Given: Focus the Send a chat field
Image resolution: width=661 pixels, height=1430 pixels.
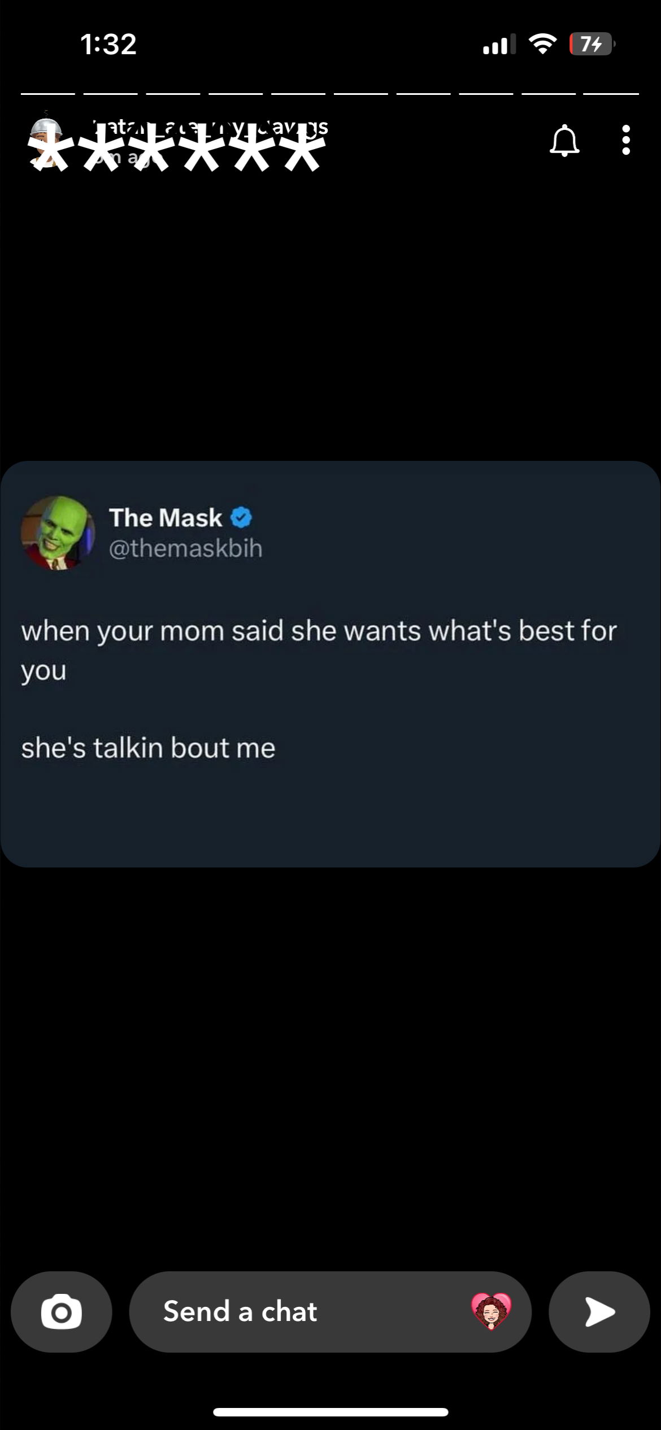Looking at the screenshot, I should coord(330,1311).
